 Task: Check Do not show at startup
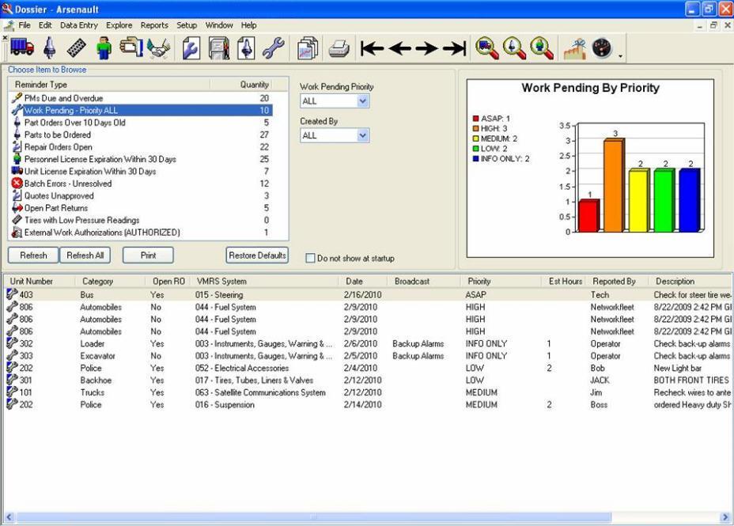[x=310, y=259]
